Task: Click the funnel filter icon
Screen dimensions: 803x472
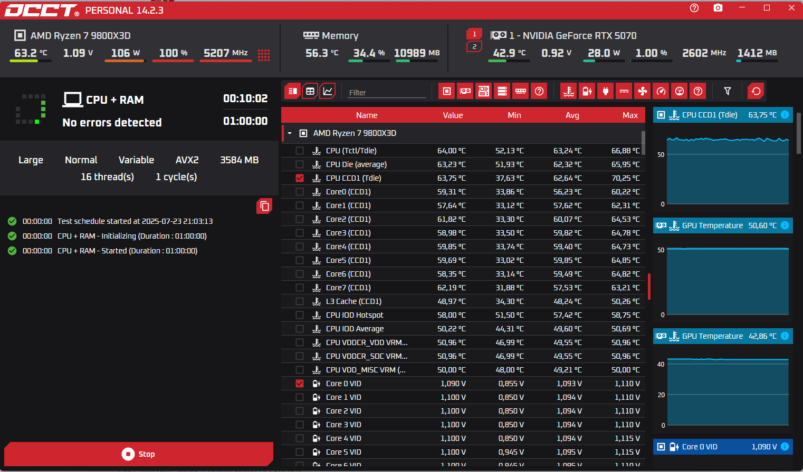Action: click(x=728, y=91)
